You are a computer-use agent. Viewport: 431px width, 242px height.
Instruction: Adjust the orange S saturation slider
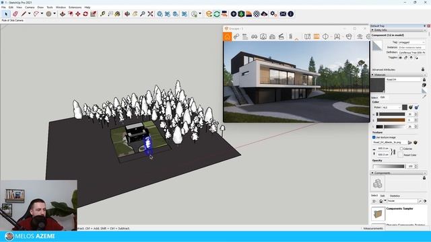391,120
